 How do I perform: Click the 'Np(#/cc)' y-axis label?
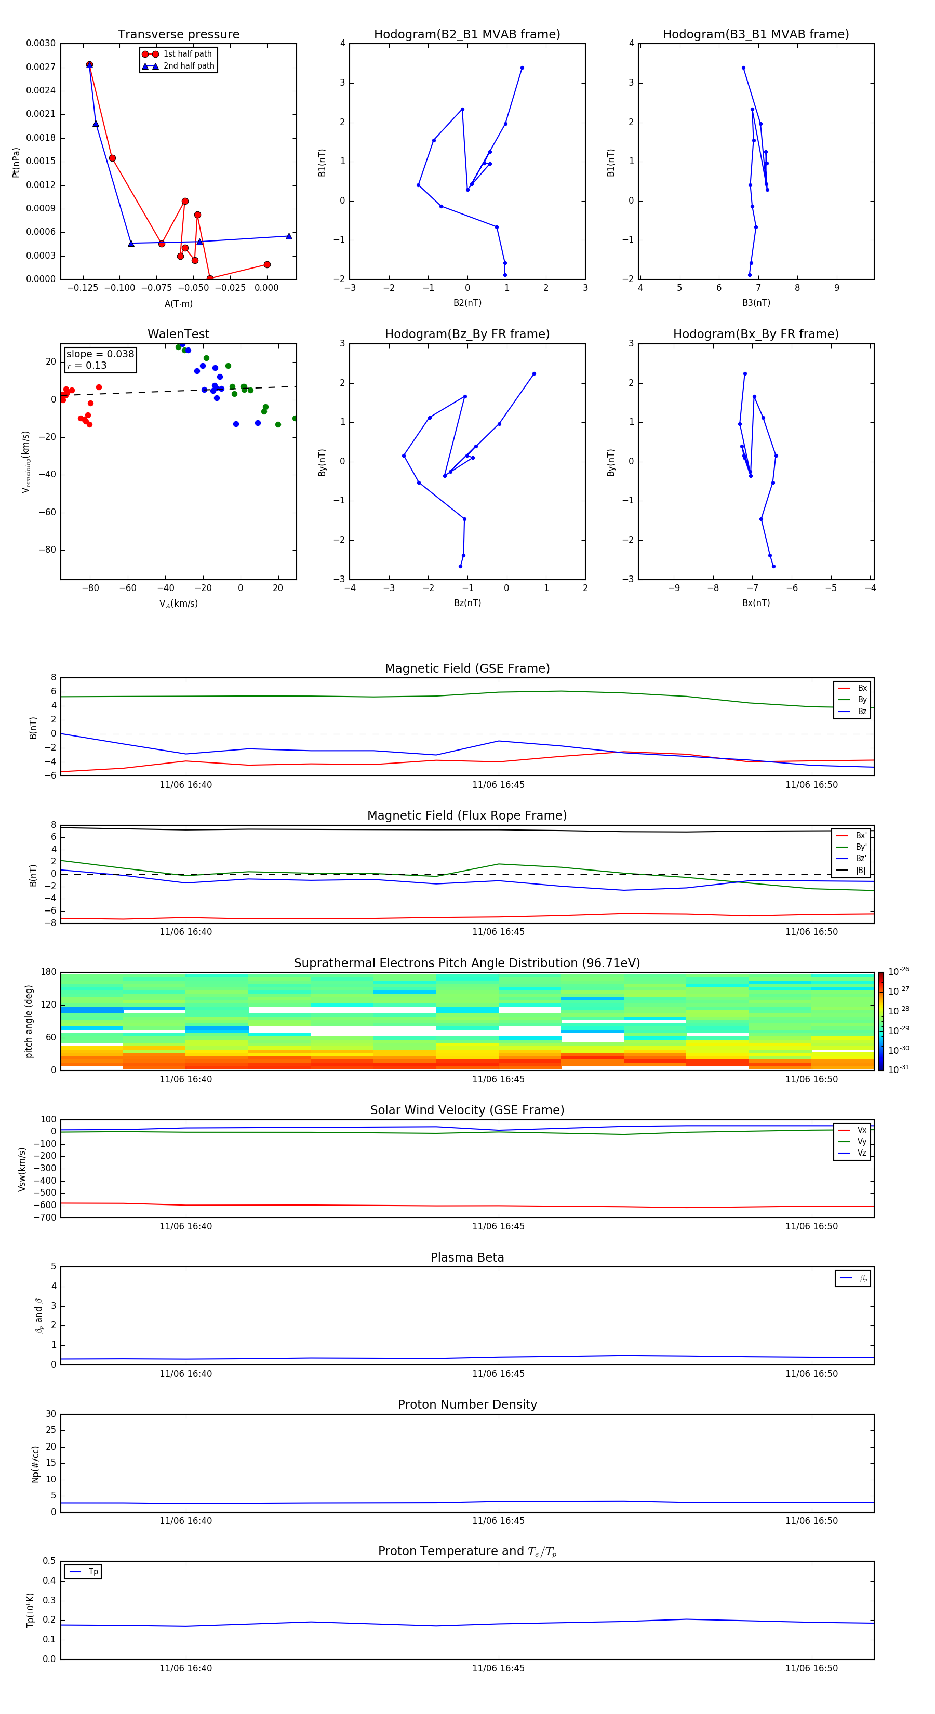coord(35,1464)
